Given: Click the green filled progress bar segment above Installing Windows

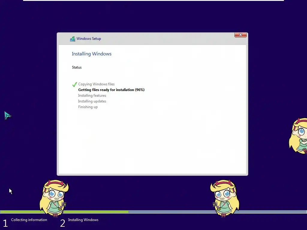Looking at the screenshot, I should [x=96, y=212].
